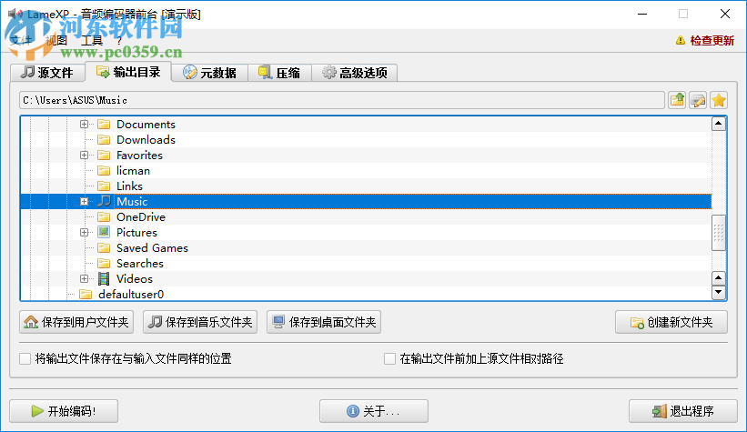The width and height of the screenshot is (747, 432).
Task: Click scroll-down arrow at bottom of tree
Action: tap(719, 292)
